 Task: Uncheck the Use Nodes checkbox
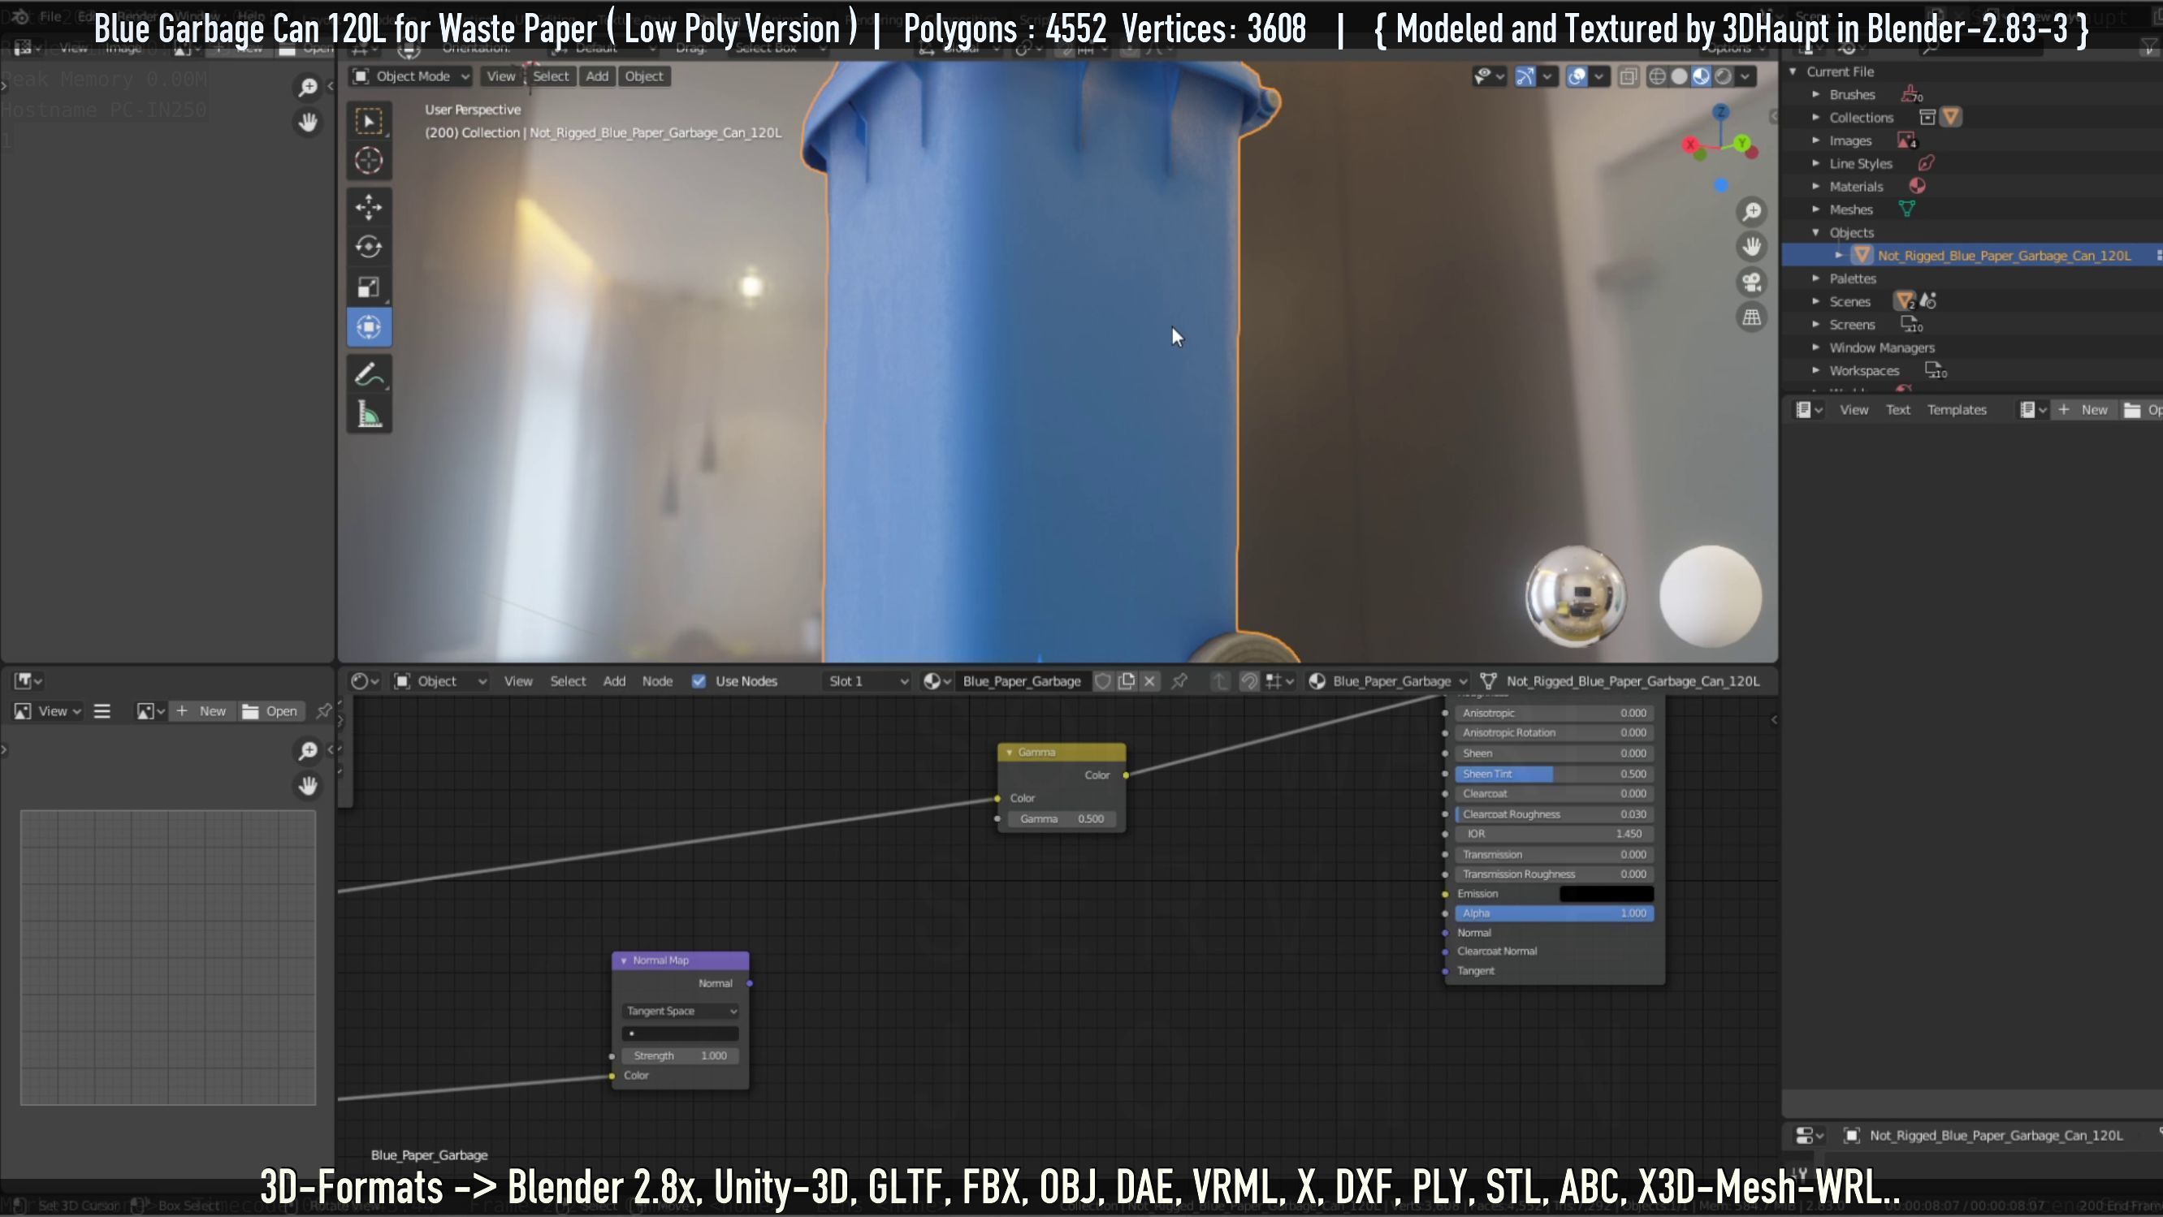699,681
